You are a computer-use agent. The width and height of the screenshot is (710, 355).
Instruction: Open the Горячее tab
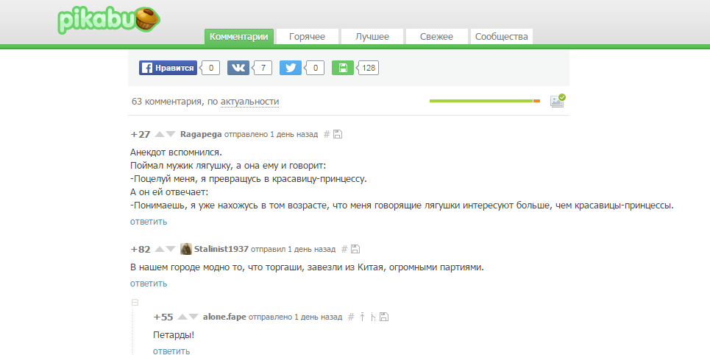[x=307, y=37]
